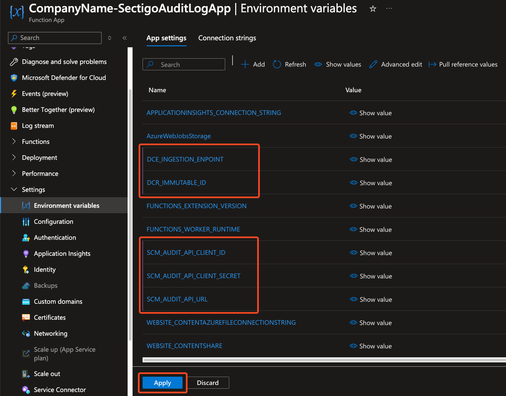This screenshot has width=506, height=396.
Task: Expand the Deployment section in sidebar
Action: [14, 158]
